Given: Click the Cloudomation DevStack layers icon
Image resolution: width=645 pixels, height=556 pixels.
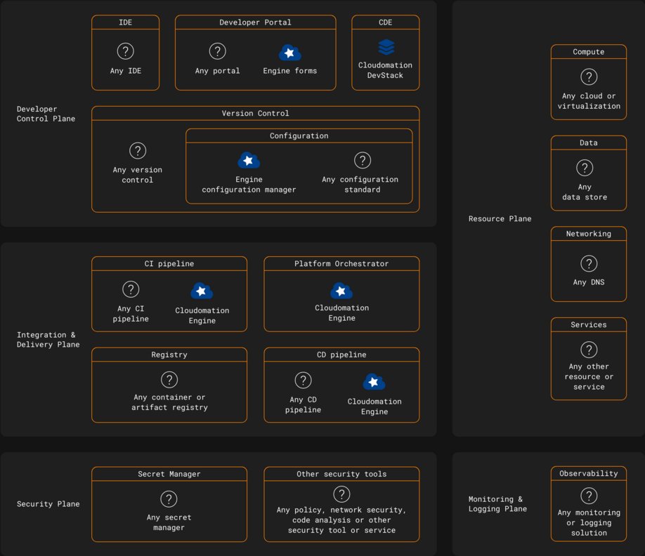Looking at the screenshot, I should coord(386,47).
